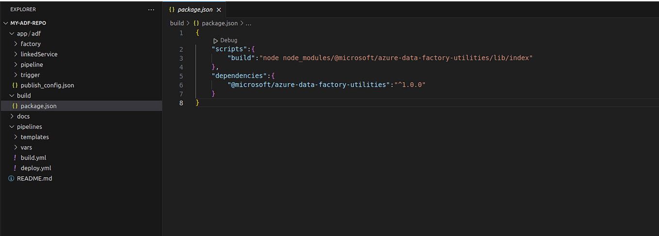Click the YAML icon beside deploy.yml
This screenshot has width=659, height=236.
pos(15,168)
